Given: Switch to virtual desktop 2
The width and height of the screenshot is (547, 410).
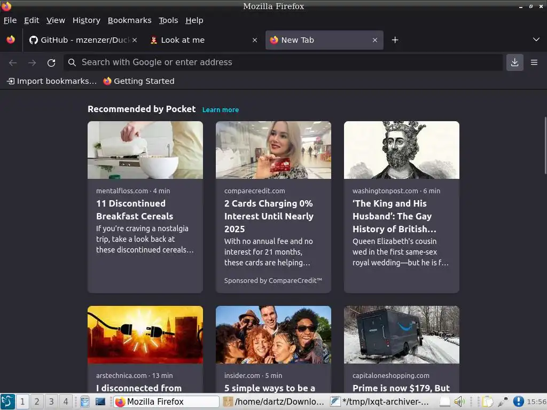Looking at the screenshot, I should [37, 401].
